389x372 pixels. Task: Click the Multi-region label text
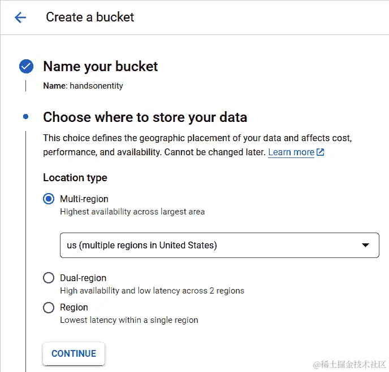point(84,199)
